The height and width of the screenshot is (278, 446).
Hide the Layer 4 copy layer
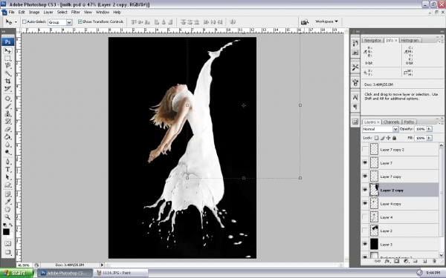click(365, 203)
